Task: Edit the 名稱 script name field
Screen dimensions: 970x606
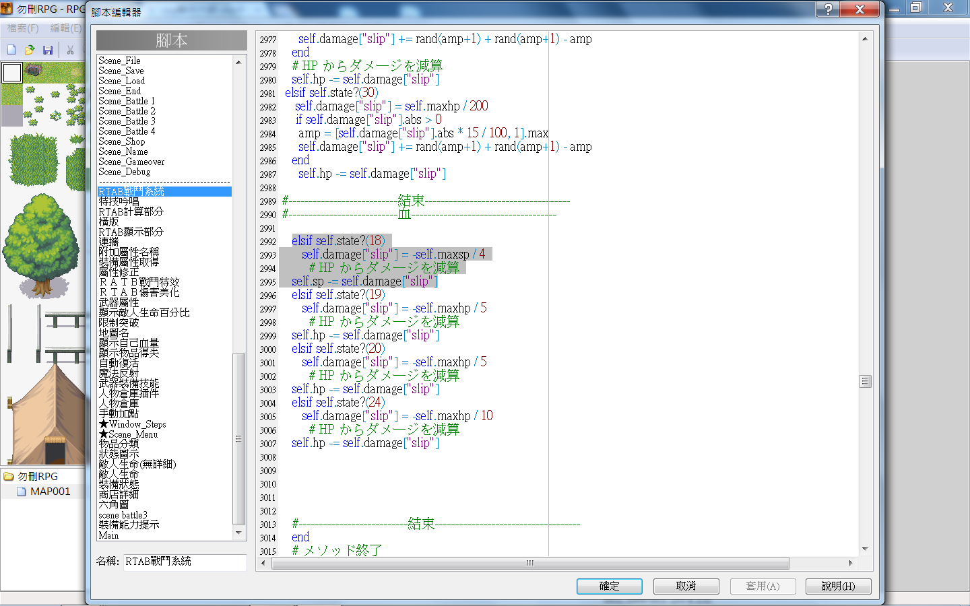Action: click(x=185, y=562)
